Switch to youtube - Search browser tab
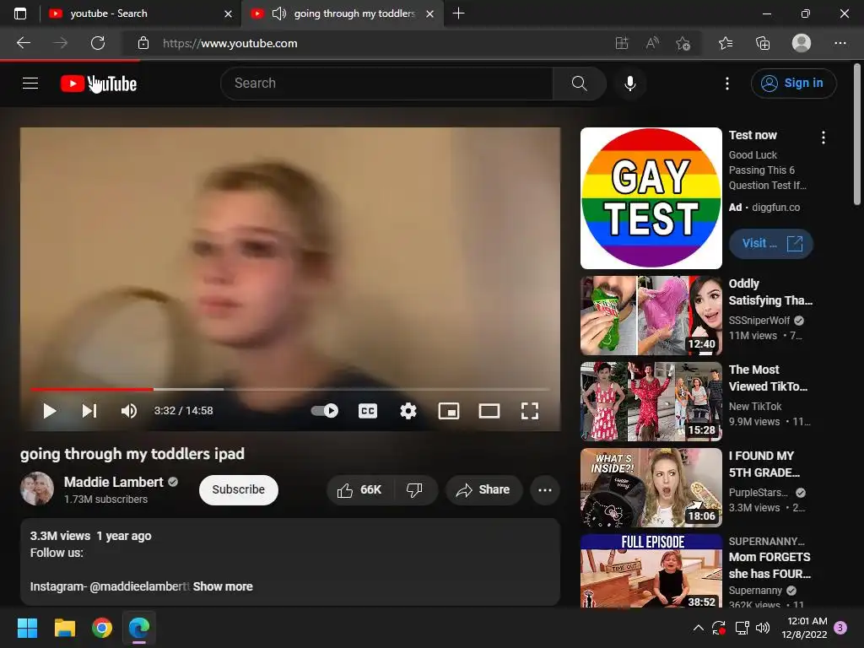 point(141,13)
